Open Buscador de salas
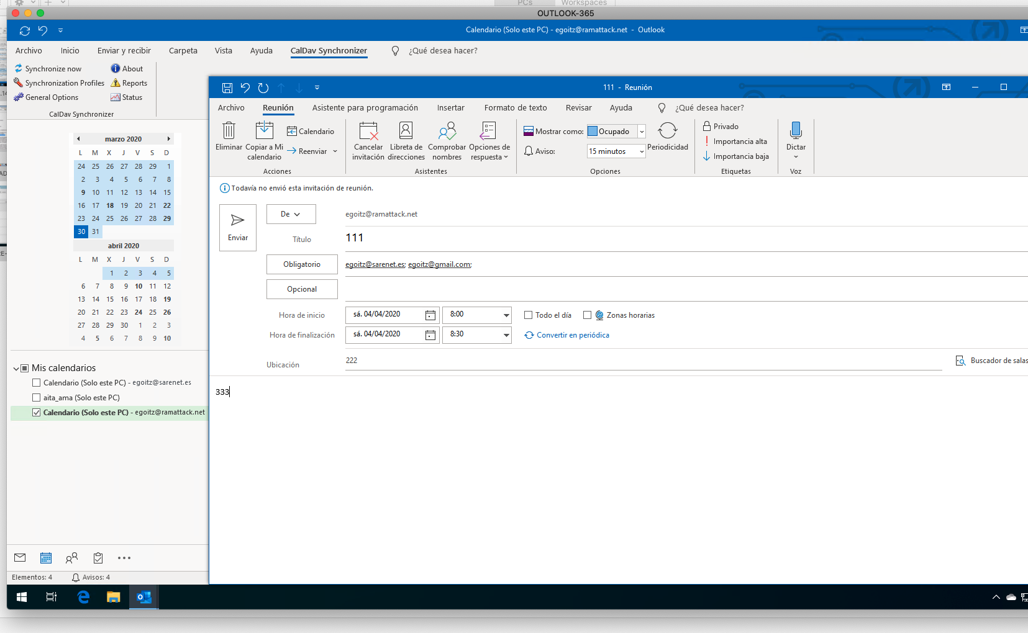The image size is (1028, 633). (x=991, y=361)
